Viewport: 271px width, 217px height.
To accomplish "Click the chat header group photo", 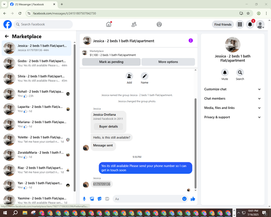I will [x=87, y=41].
